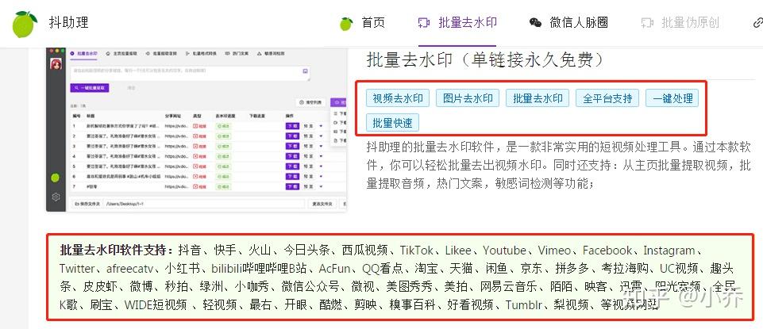Click the 抖助理 site name text
Image resolution: width=763 pixels, height=329 pixels.
68,22
